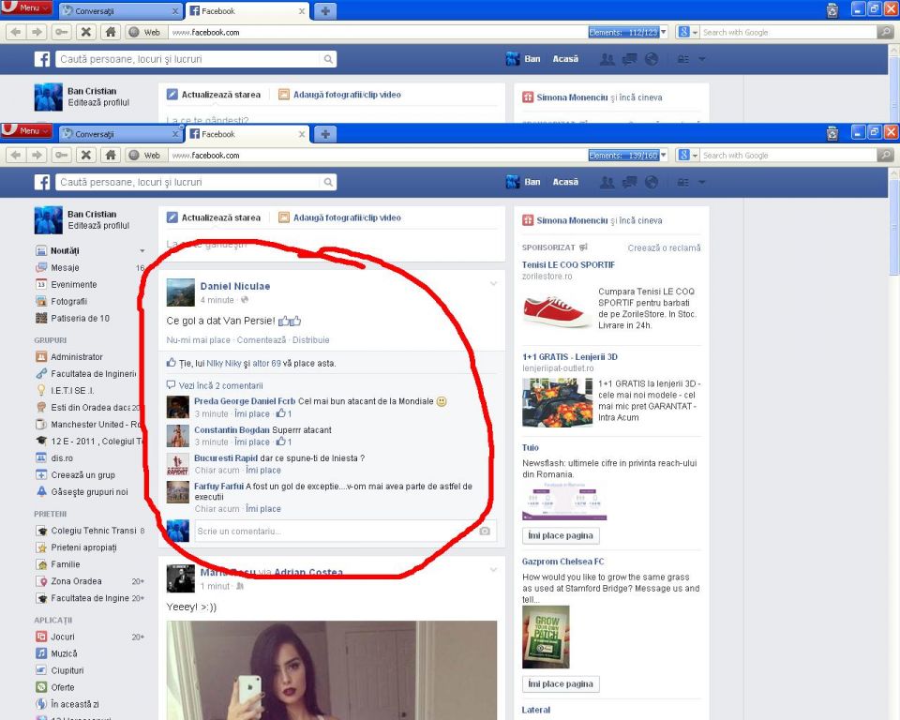Go to Acasă in the front window's header

coord(565,182)
